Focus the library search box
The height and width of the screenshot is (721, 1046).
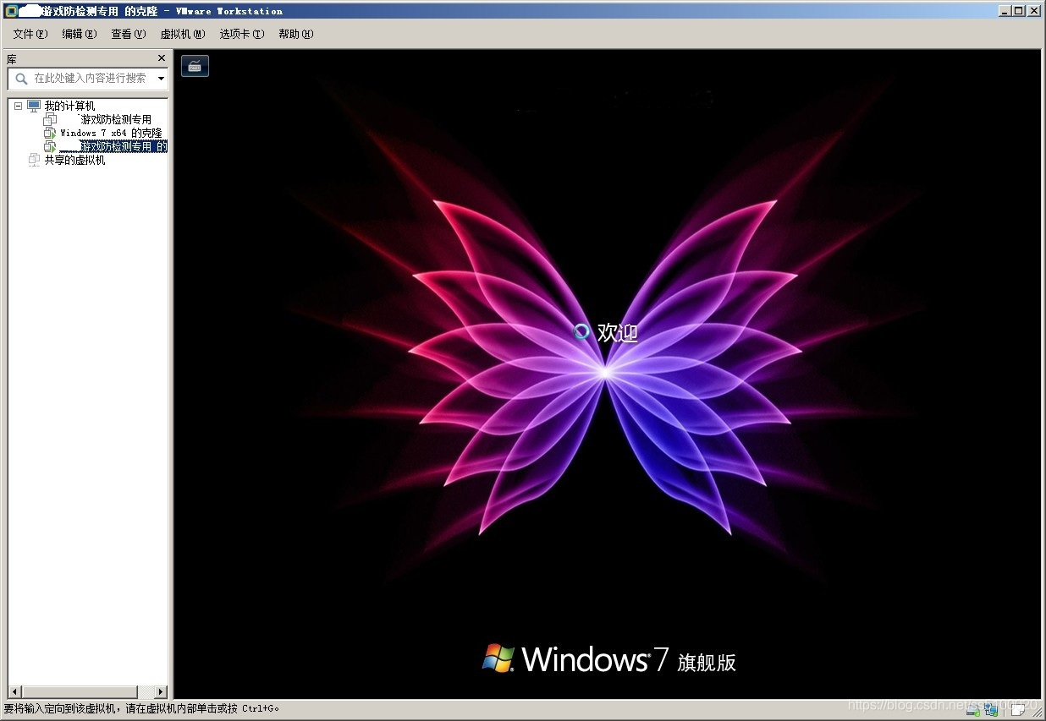(x=88, y=79)
